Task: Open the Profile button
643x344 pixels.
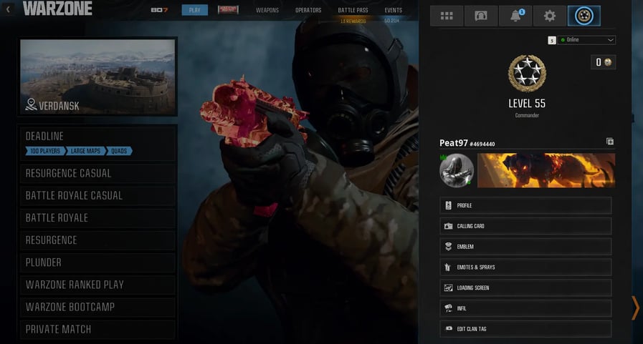Action: click(x=525, y=205)
